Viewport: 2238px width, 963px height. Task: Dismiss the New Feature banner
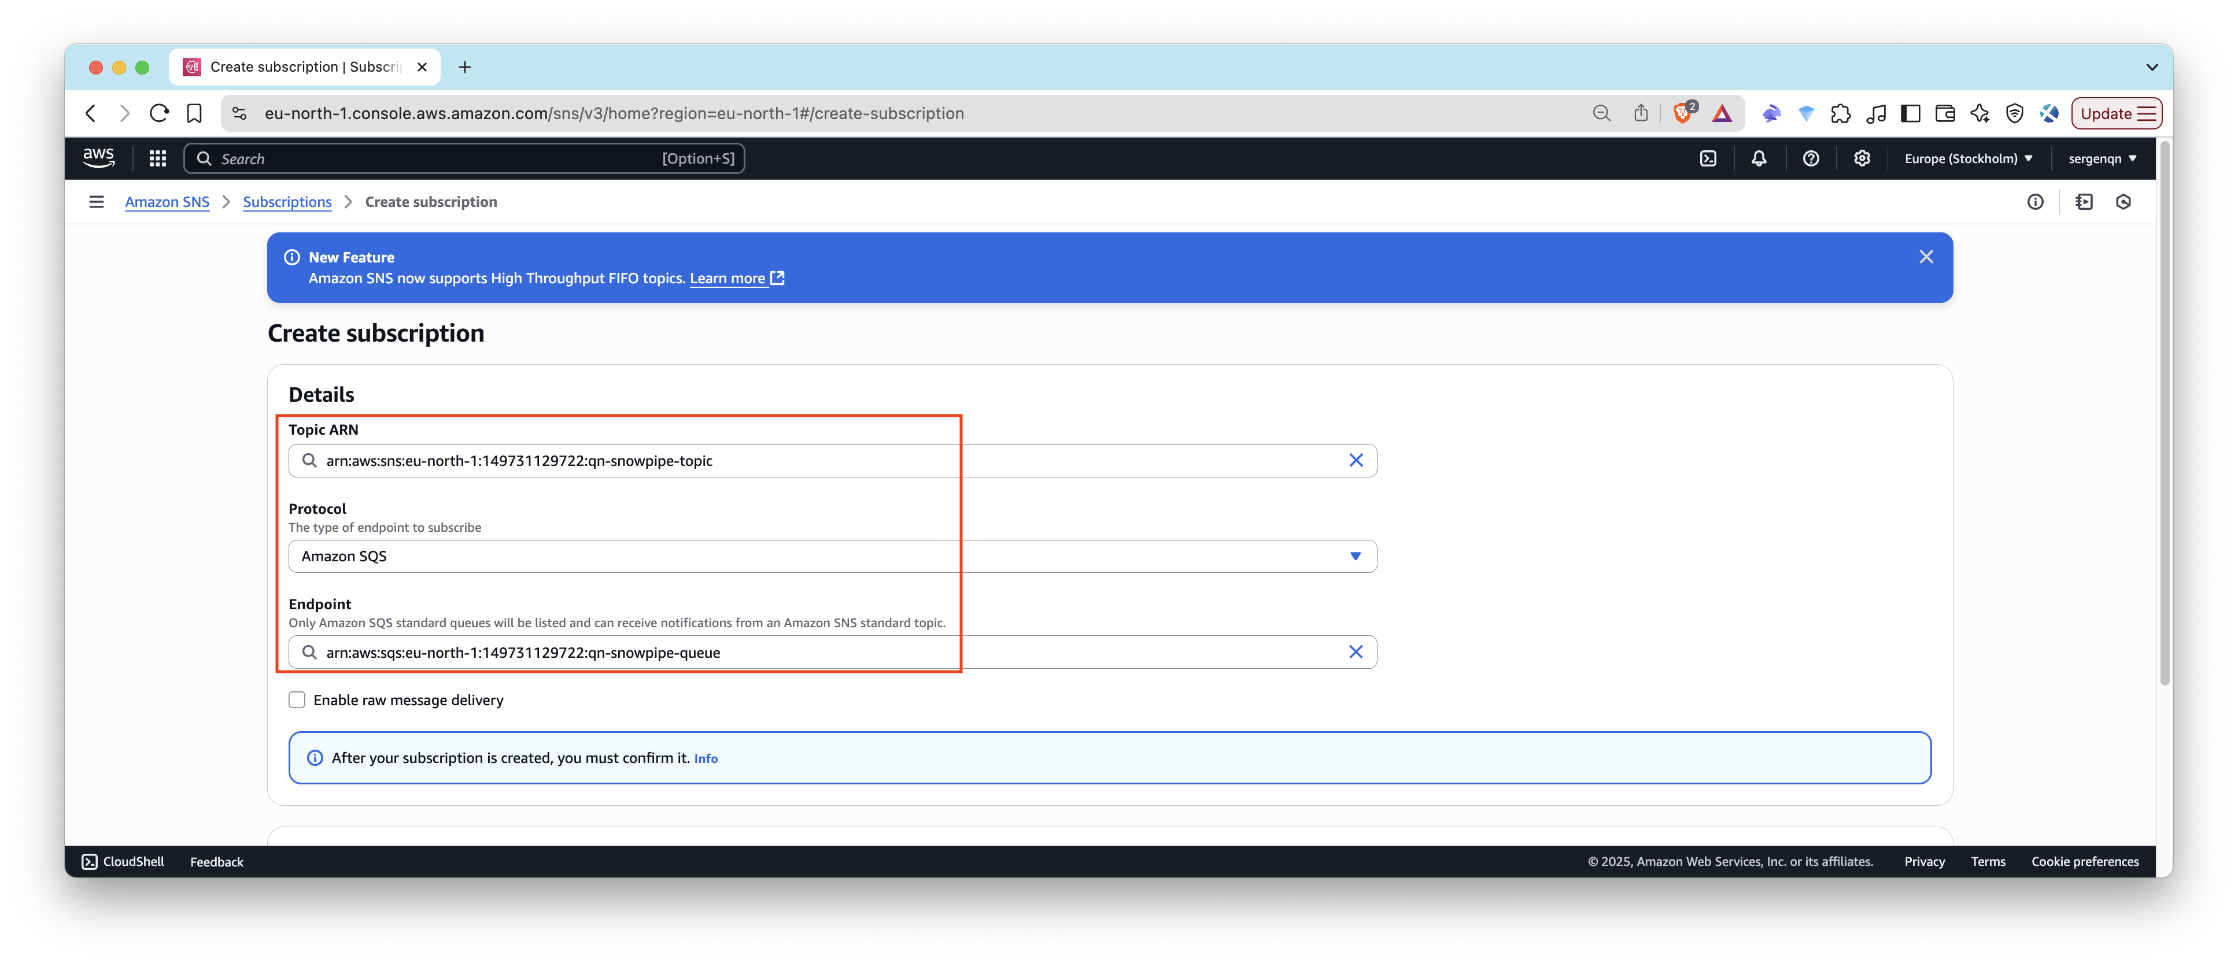1927,257
